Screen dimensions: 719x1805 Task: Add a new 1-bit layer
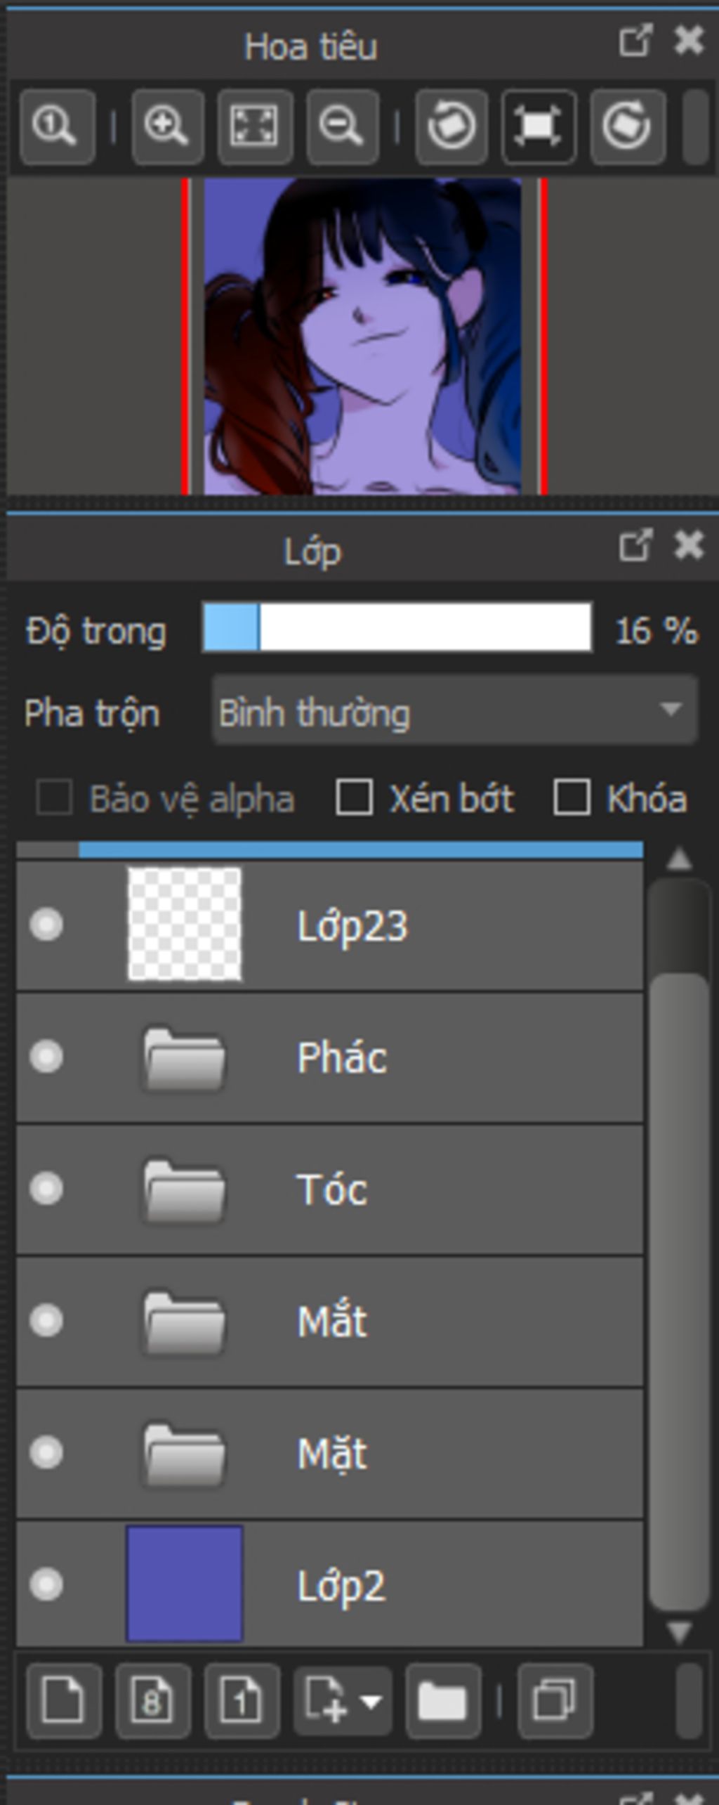point(242,1701)
